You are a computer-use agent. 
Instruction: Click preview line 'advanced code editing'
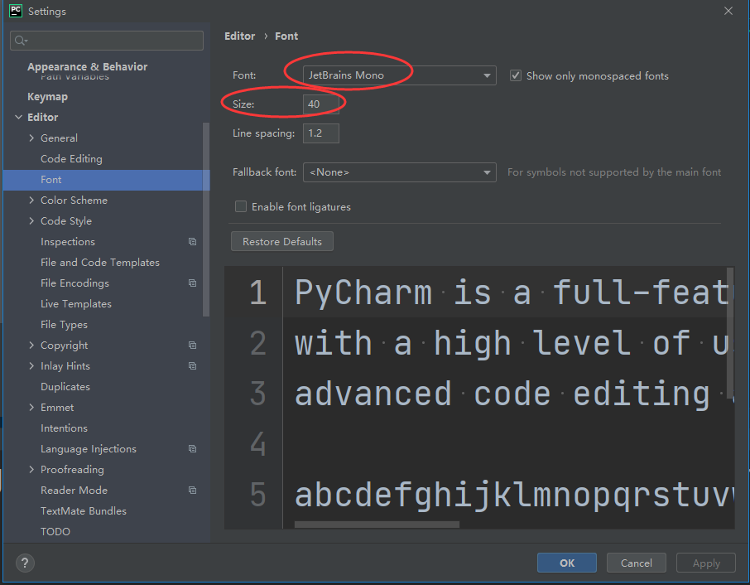(x=502, y=394)
